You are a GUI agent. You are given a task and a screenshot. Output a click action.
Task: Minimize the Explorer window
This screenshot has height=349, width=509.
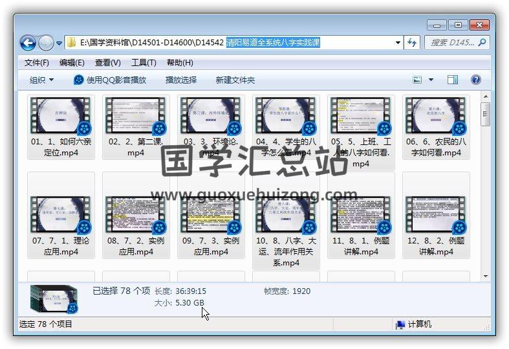437,25
